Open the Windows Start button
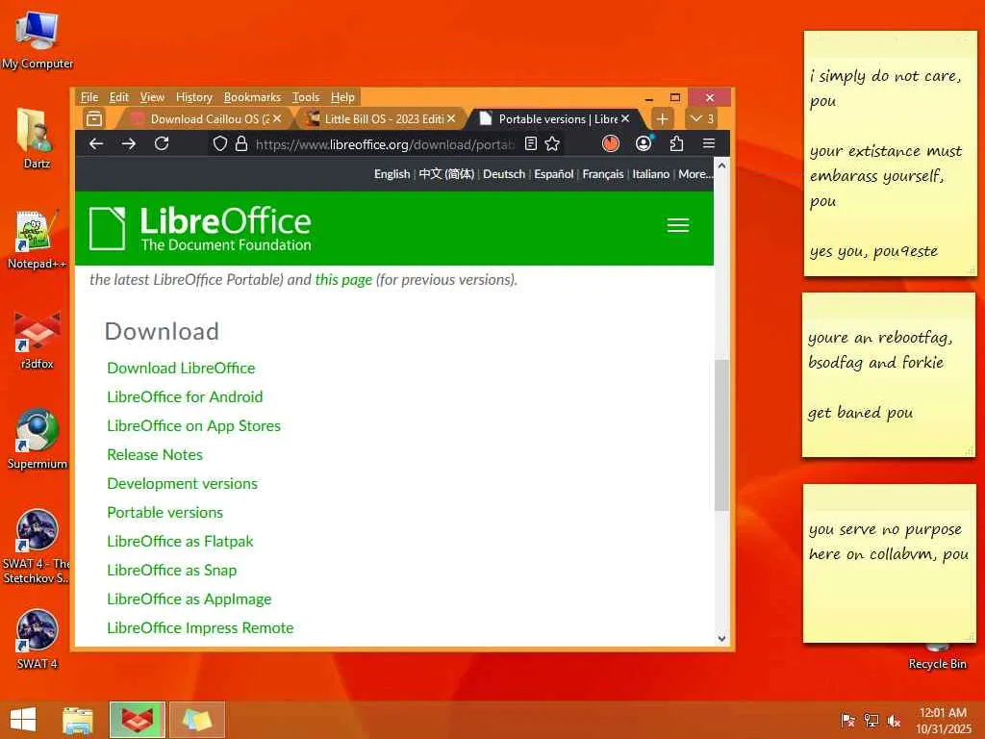The image size is (985, 739). (x=23, y=720)
